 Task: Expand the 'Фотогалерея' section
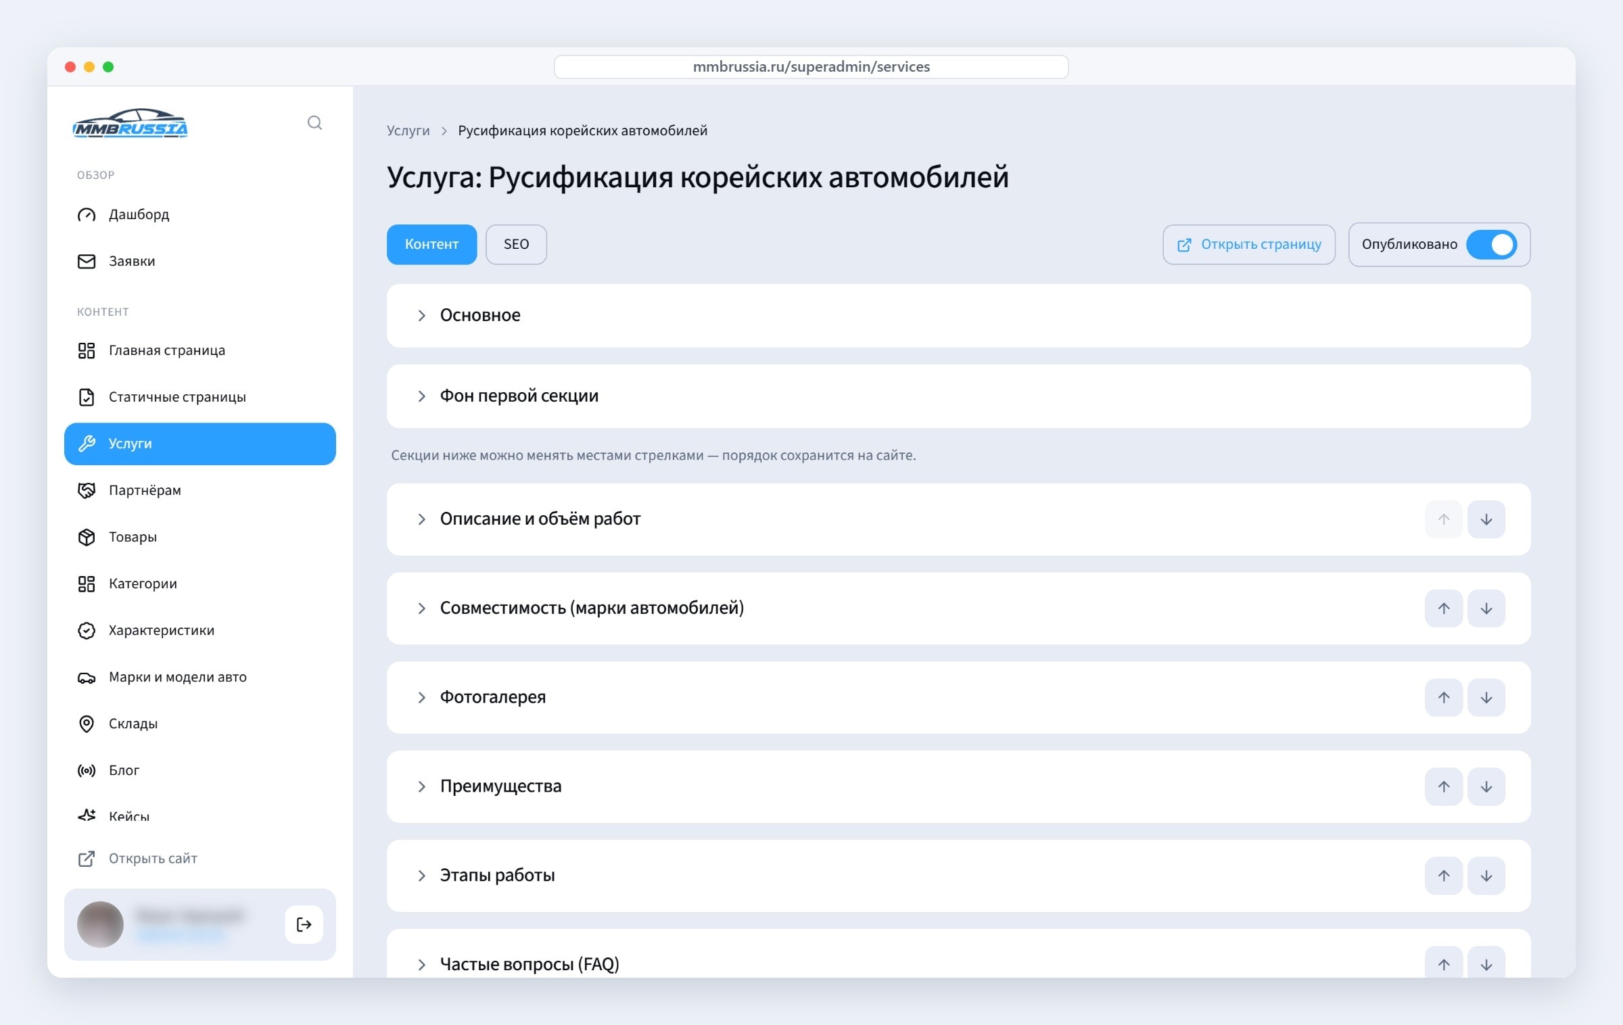pyautogui.click(x=958, y=698)
